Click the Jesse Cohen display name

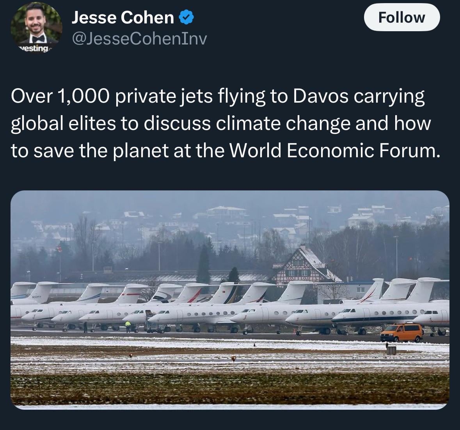(x=123, y=17)
